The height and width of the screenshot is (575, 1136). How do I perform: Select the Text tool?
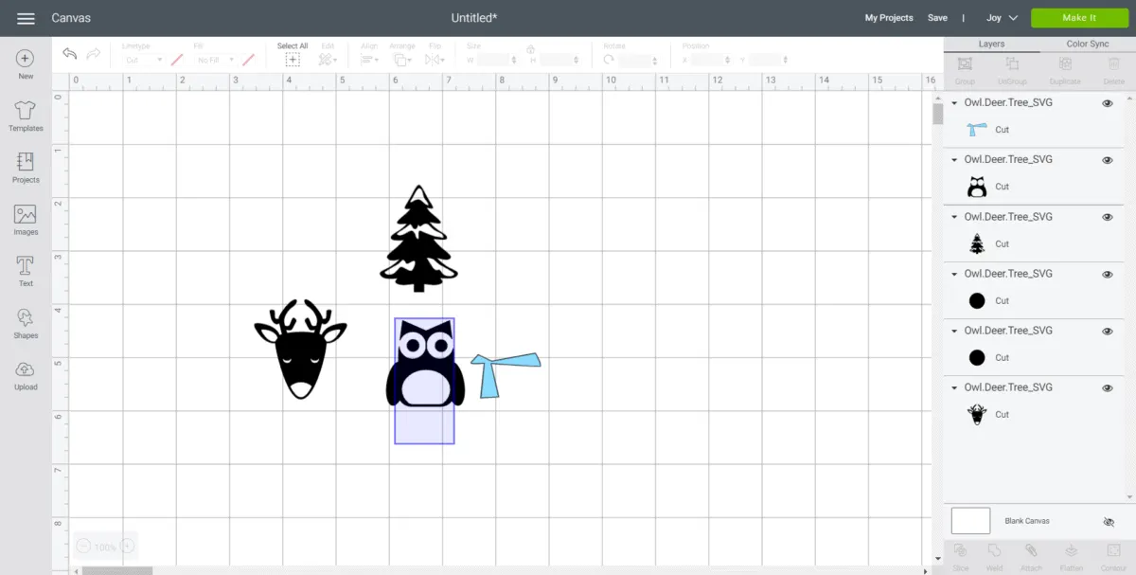pos(26,271)
